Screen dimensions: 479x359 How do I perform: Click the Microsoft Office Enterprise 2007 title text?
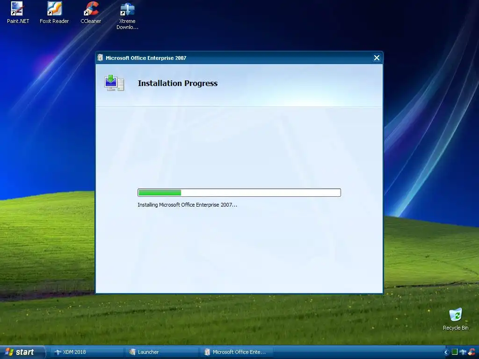[146, 58]
